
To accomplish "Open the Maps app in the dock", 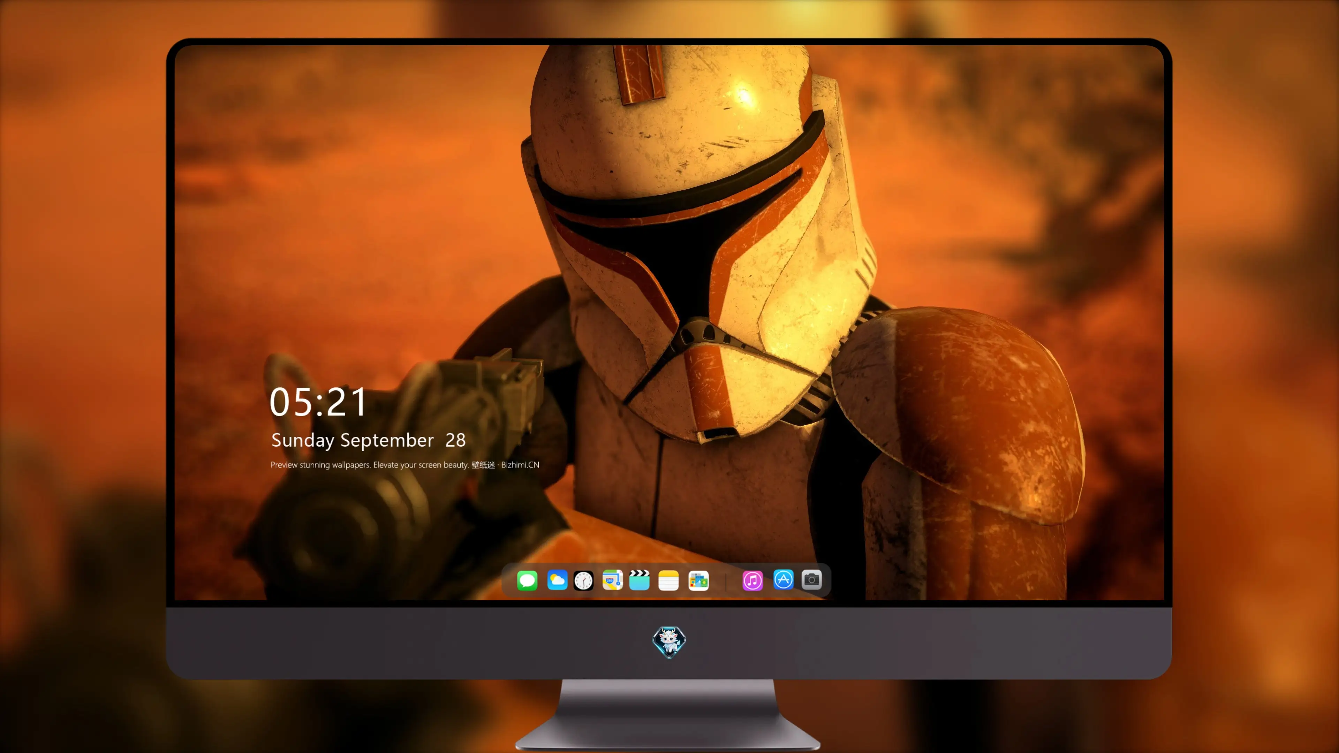I will tap(612, 580).
